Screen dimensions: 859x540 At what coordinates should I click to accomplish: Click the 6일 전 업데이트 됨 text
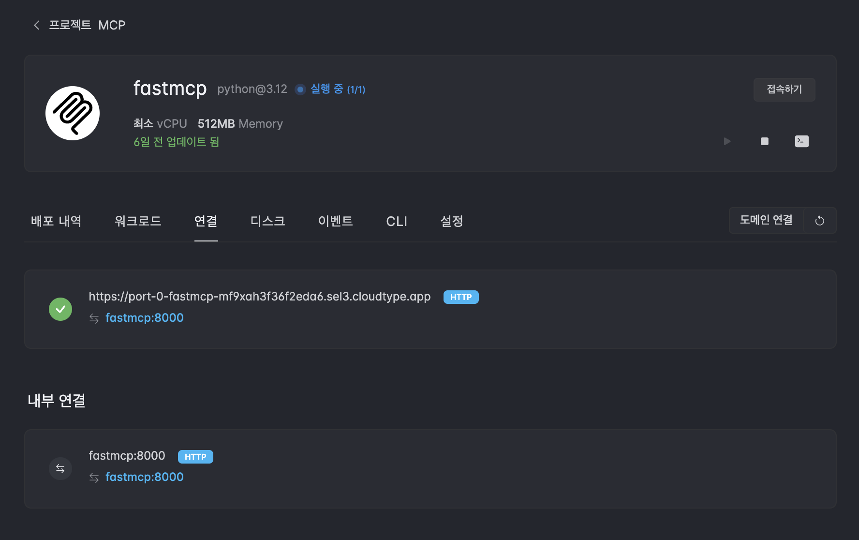[177, 142]
